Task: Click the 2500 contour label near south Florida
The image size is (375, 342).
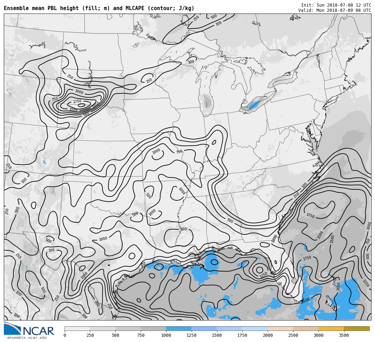Action: coord(305,300)
